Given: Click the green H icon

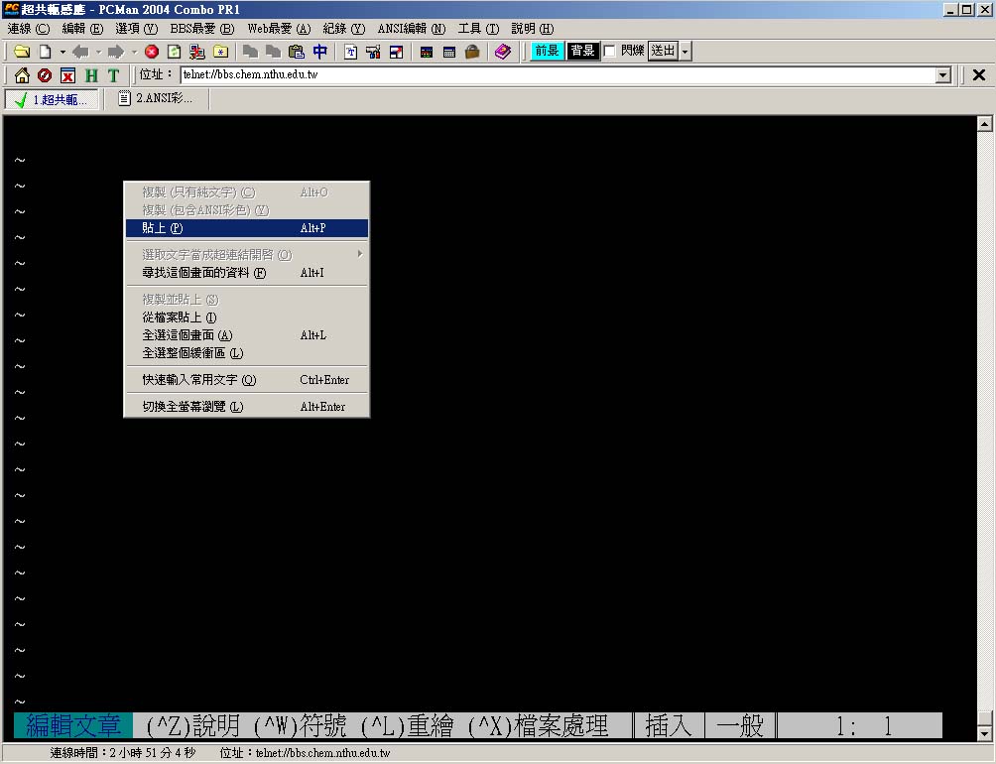Looking at the screenshot, I should tap(91, 75).
